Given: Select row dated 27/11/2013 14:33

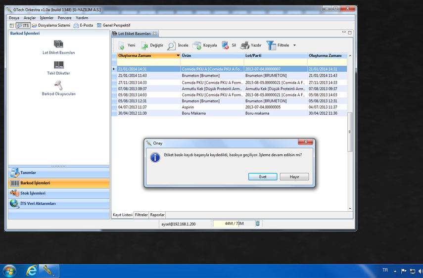Looking at the screenshot, I should (x=229, y=83).
